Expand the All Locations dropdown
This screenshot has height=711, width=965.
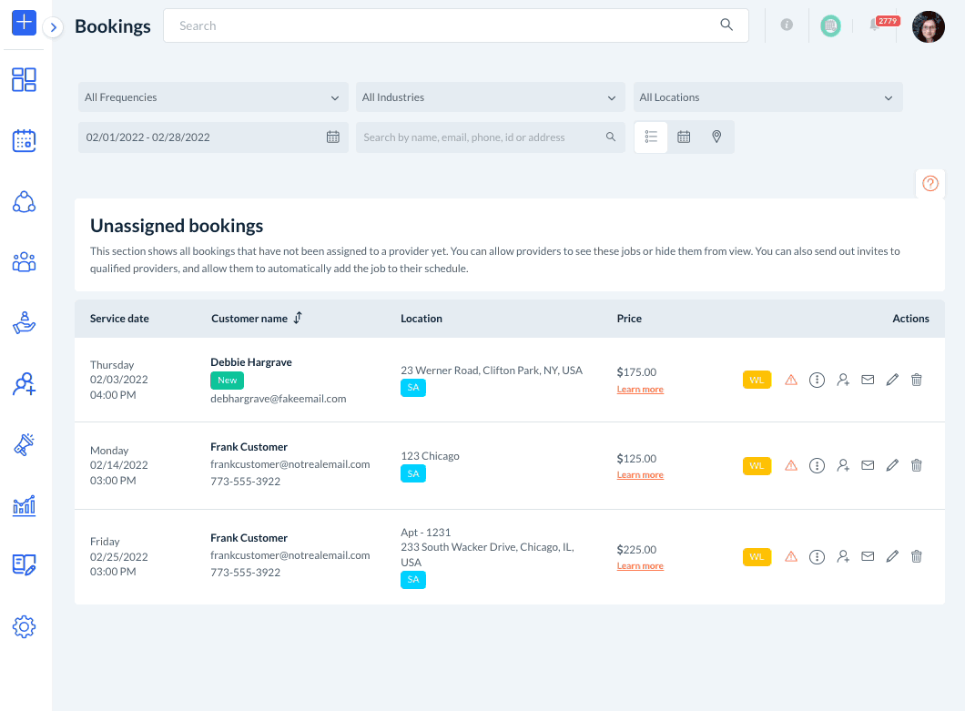click(x=767, y=97)
